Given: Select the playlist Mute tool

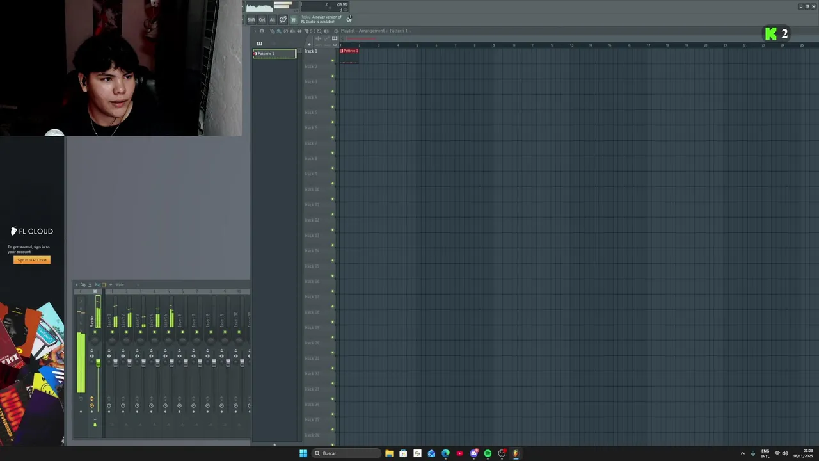Looking at the screenshot, I should [x=292, y=31].
